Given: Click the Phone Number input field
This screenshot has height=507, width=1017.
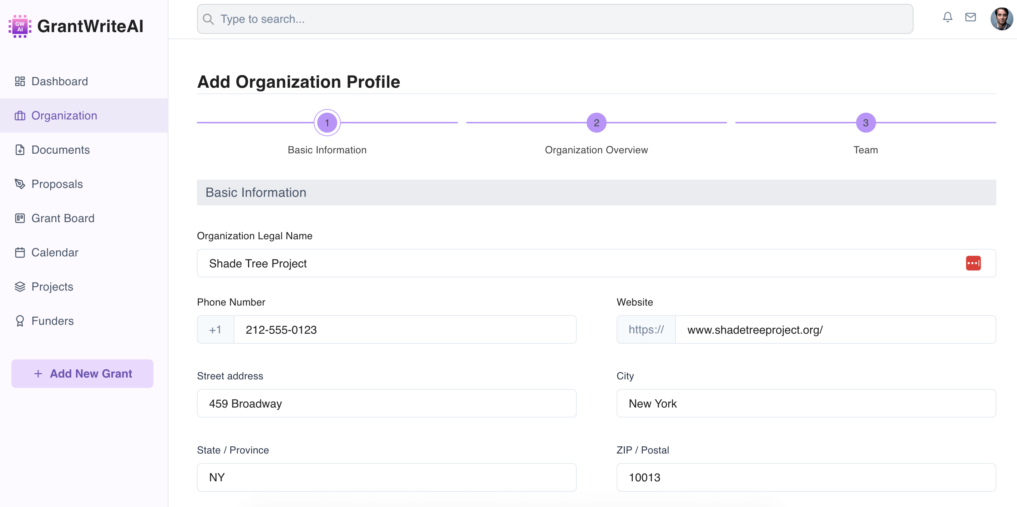Looking at the screenshot, I should pos(405,329).
